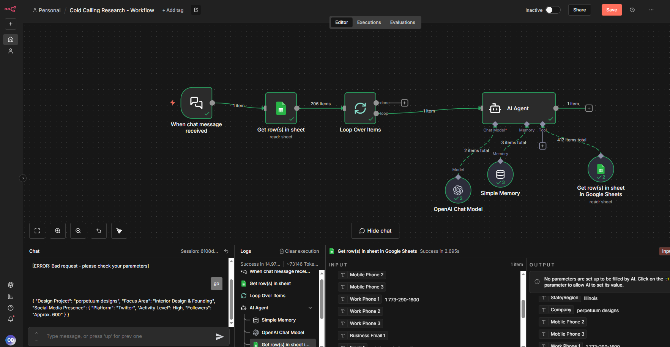670x347 pixels.
Task: Expand the left sidebar panel
Action: click(23, 178)
